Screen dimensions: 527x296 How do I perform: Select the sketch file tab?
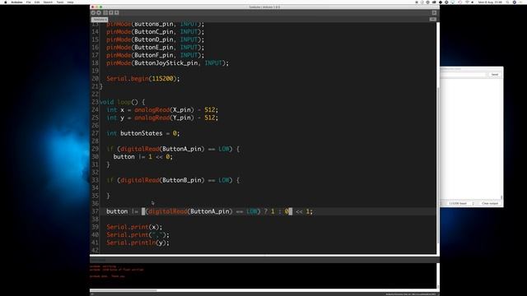pos(100,20)
